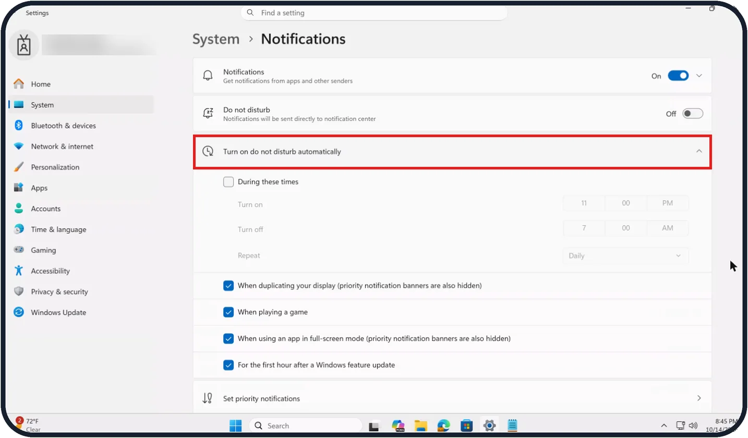Open Task View on the taskbar

[x=374, y=425]
